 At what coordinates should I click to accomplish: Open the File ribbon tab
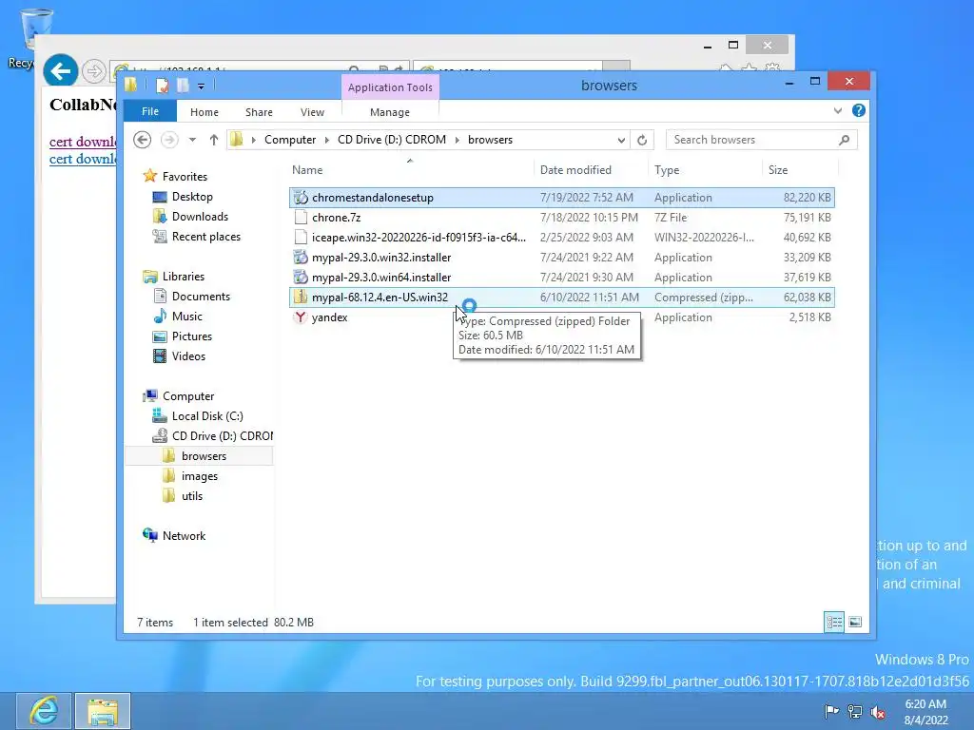(150, 112)
